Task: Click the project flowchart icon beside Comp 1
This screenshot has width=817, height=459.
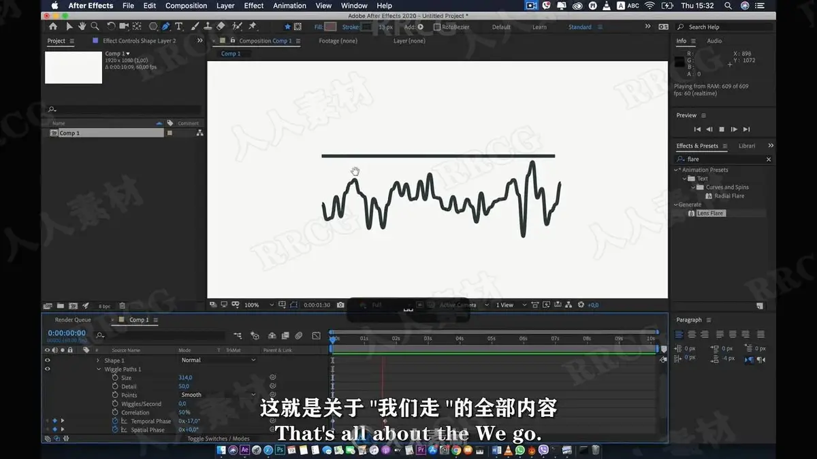Action: (x=199, y=133)
